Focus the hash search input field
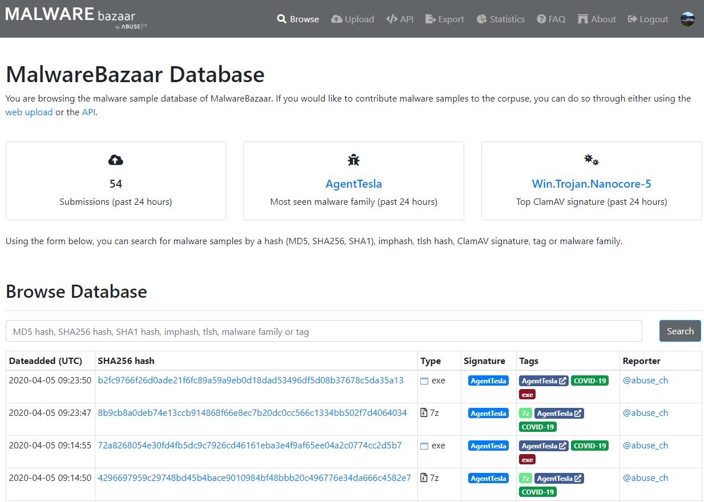This screenshot has width=704, height=502. click(x=324, y=331)
